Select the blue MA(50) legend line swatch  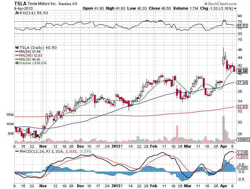point(17,52)
